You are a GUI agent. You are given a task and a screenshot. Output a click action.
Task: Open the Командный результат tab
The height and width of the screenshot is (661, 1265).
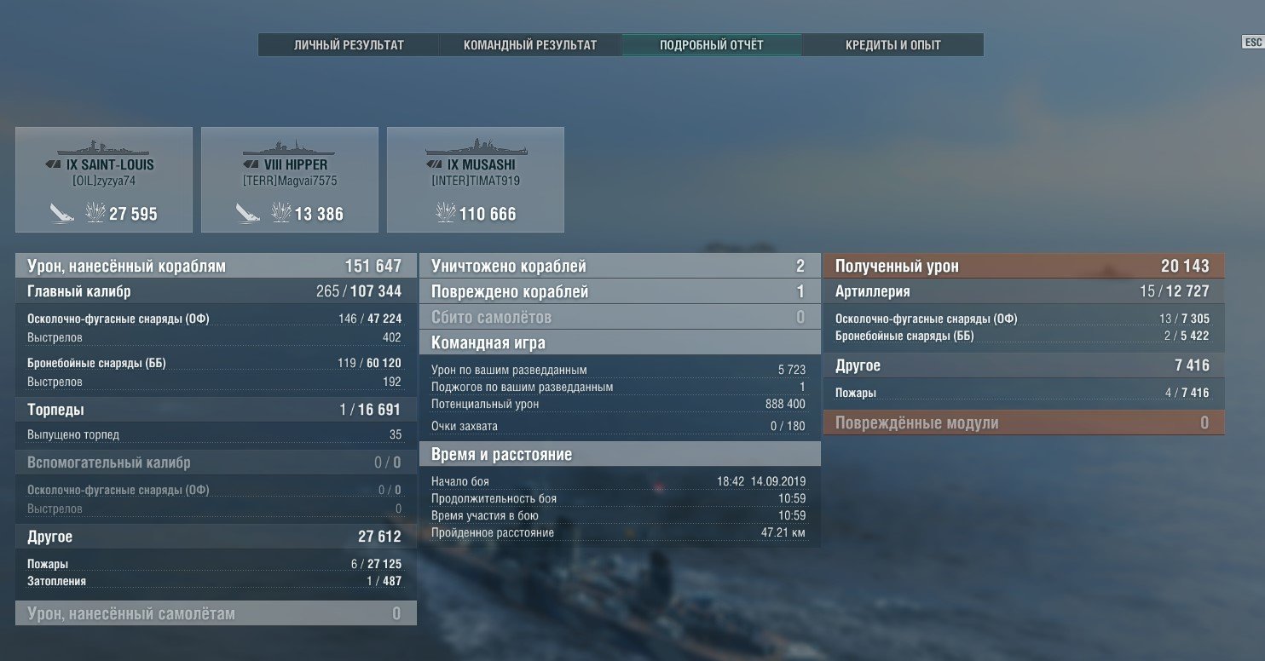tap(530, 45)
